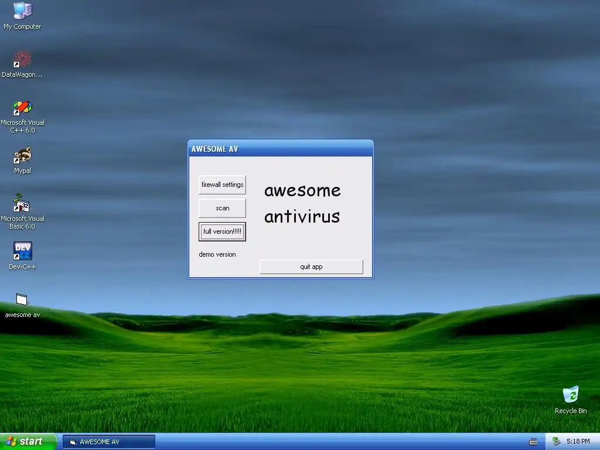Select the Recycle Bin icon
600x450 pixels.
tap(571, 400)
